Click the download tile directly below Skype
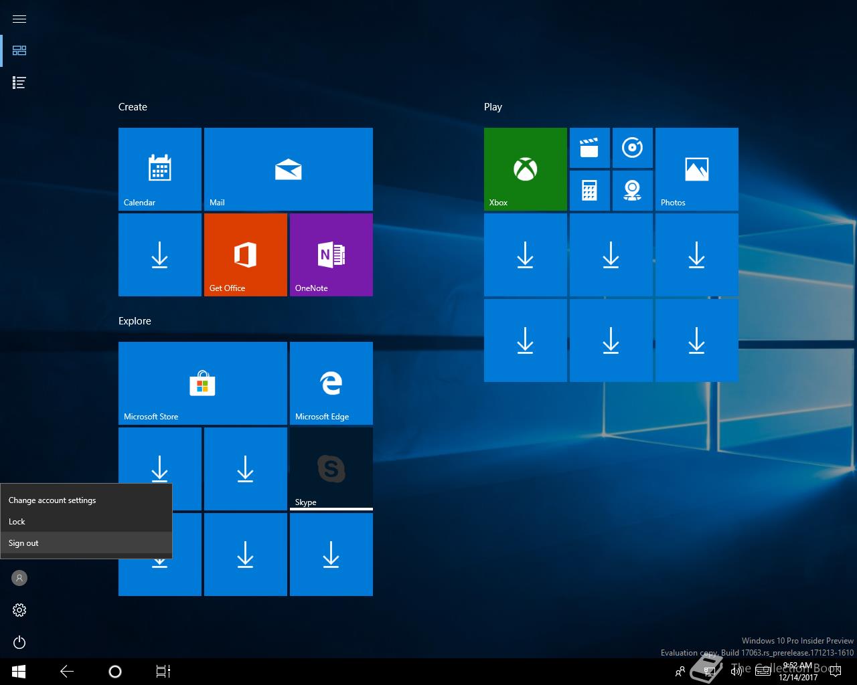 (331, 555)
